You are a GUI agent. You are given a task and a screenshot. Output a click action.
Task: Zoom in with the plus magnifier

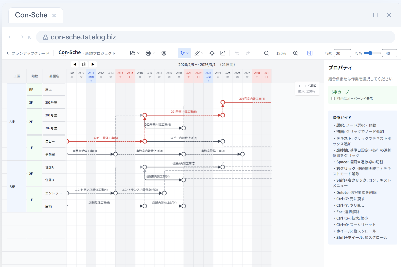coord(296,53)
